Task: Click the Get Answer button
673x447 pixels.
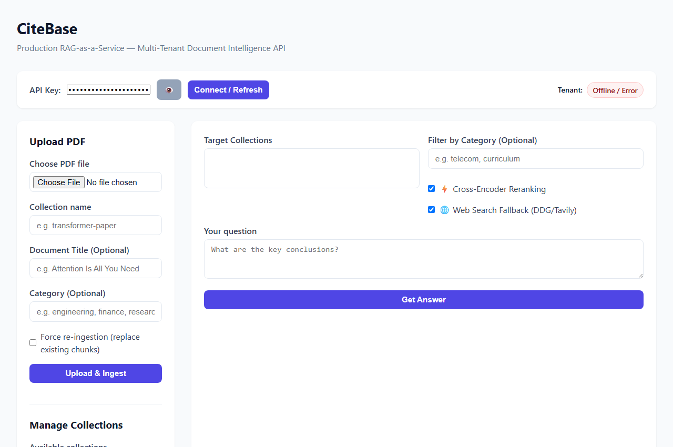Action: tap(424, 300)
